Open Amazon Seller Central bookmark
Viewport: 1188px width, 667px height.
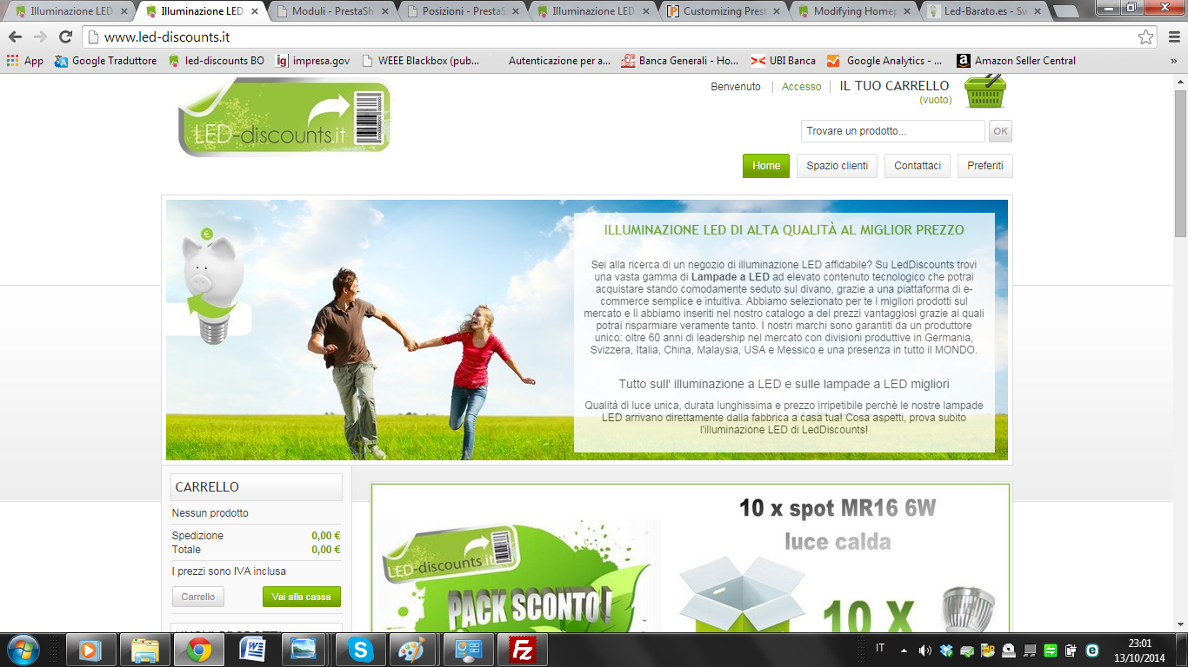click(1016, 61)
